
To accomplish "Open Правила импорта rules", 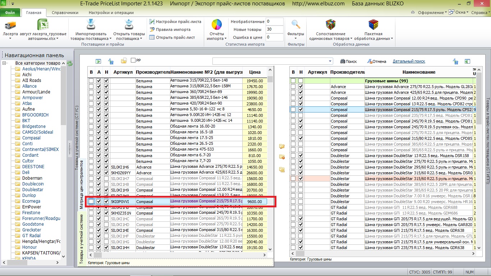I will pos(170,29).
